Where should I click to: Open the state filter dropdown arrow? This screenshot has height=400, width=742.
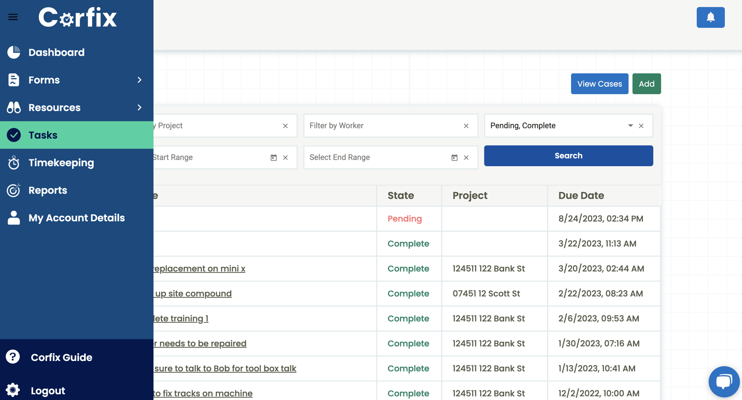coord(630,126)
